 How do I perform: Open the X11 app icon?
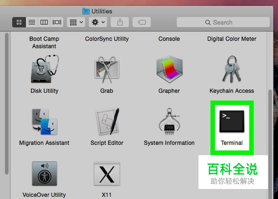[107, 174]
